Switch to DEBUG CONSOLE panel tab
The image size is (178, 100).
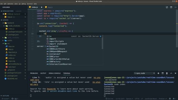point(55,73)
